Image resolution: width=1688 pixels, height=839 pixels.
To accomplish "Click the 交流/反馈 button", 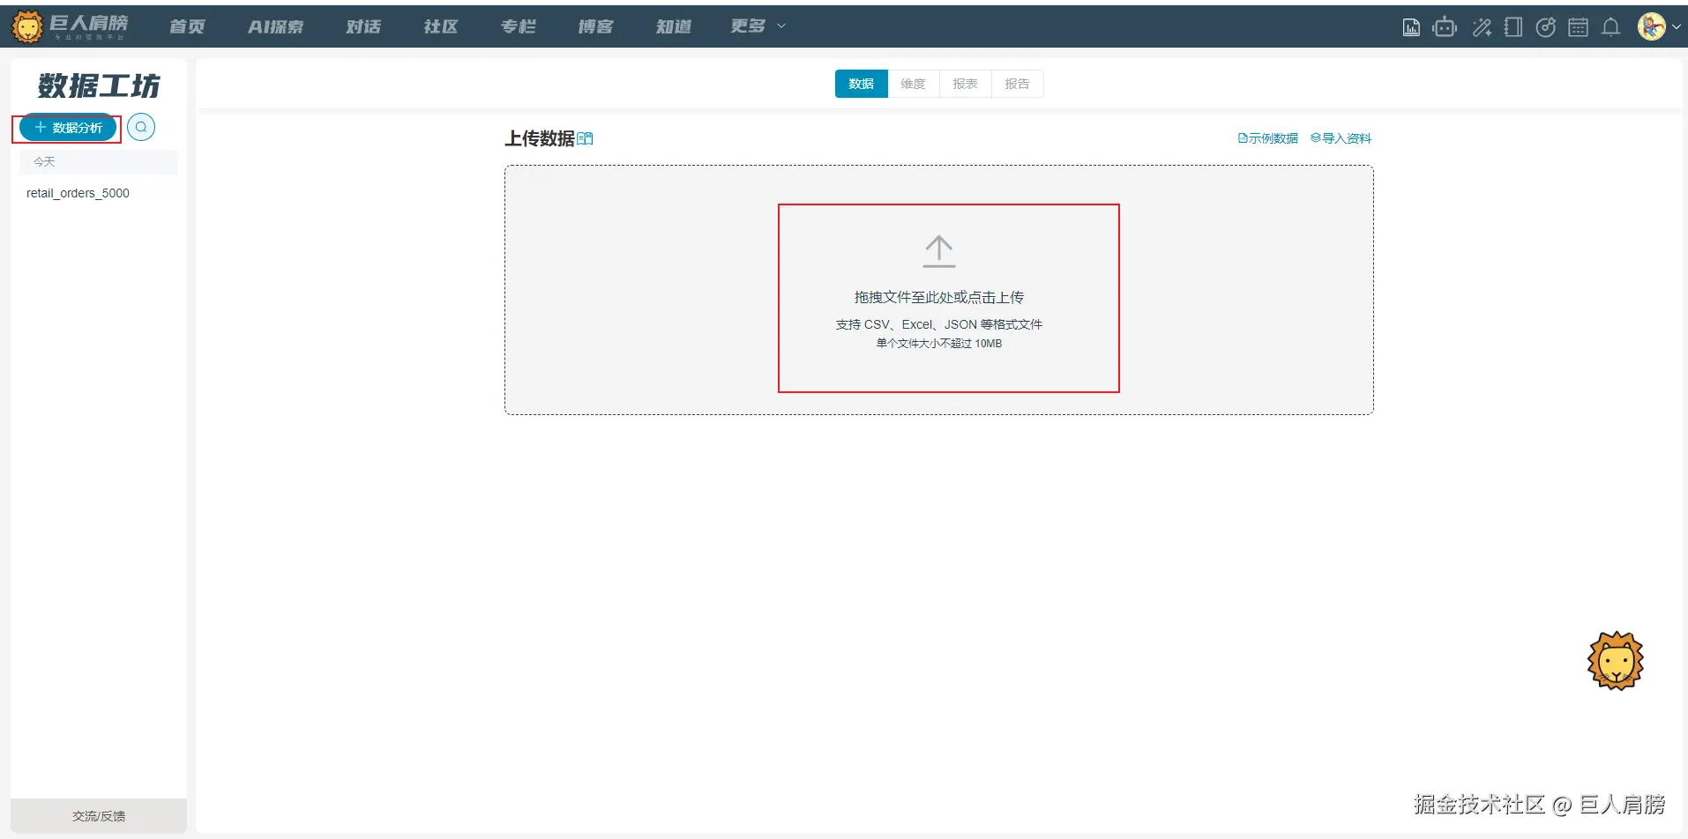I will (x=99, y=816).
